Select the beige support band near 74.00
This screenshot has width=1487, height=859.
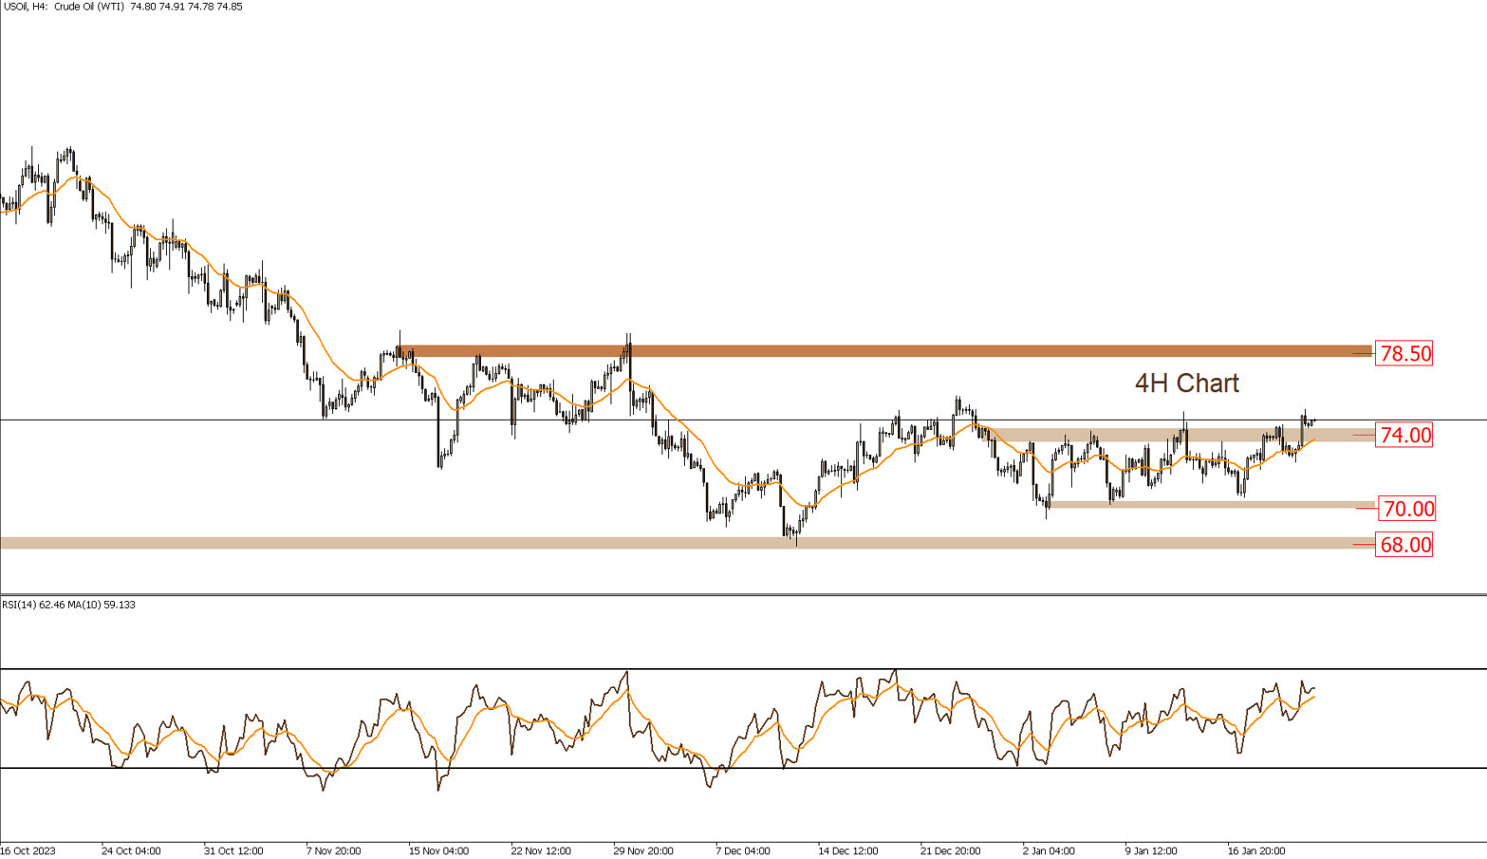1186,435
